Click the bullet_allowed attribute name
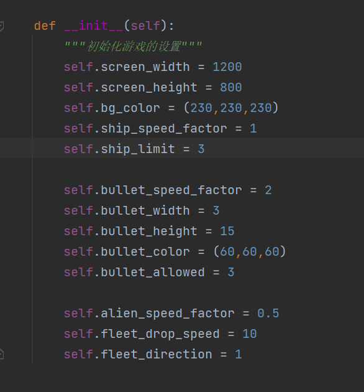The image size is (364, 392). pyautogui.click(x=153, y=272)
